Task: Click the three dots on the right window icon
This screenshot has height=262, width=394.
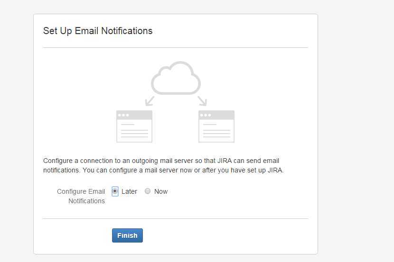Action: pos(206,115)
